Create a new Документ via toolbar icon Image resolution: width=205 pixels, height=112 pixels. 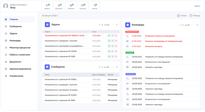tap(59, 6)
